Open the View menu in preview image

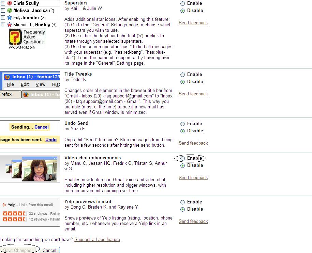40,84
